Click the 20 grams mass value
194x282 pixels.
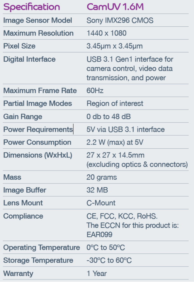click(x=102, y=177)
